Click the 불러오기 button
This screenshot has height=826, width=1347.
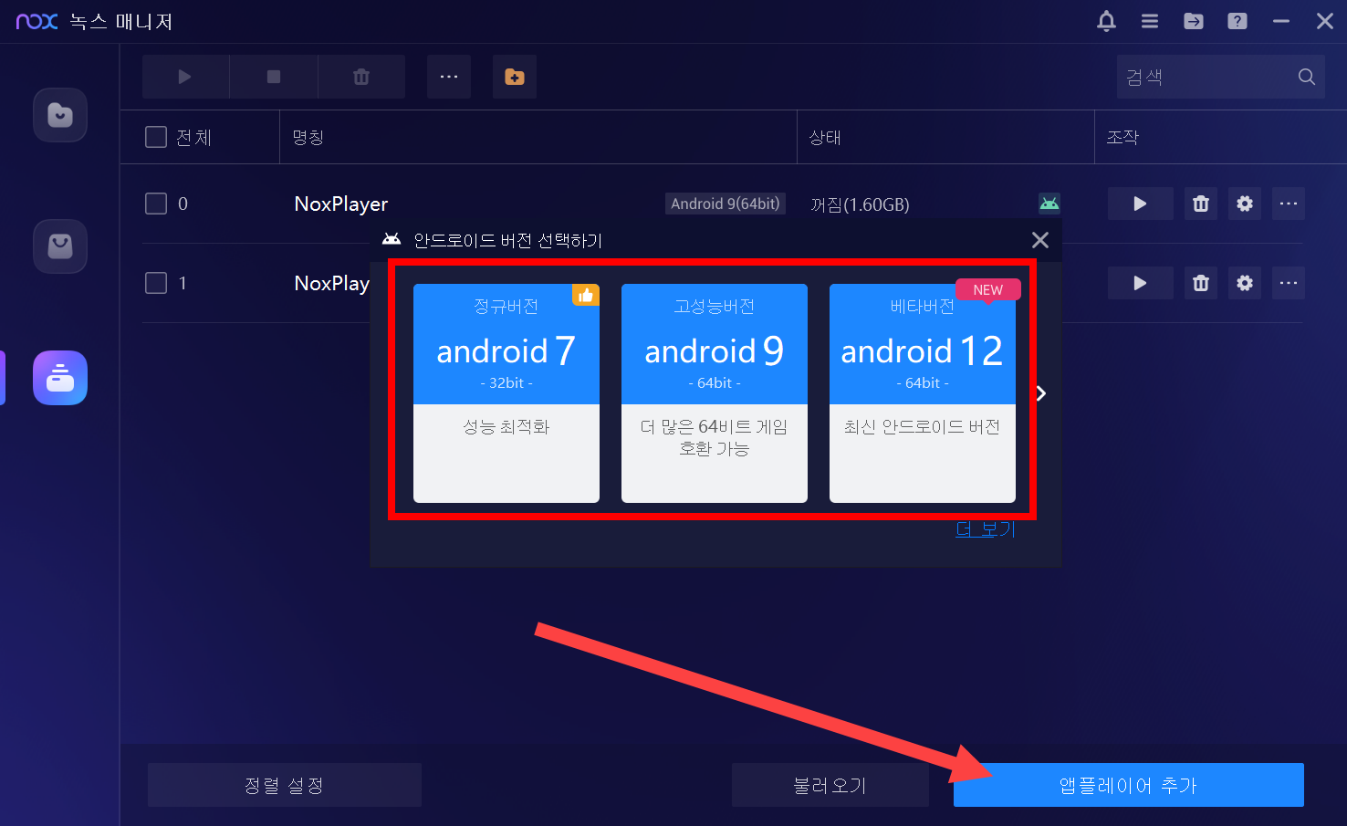click(830, 785)
